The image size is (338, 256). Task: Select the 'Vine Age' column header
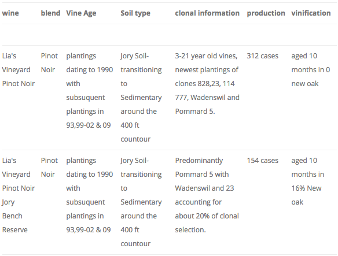pos(81,13)
